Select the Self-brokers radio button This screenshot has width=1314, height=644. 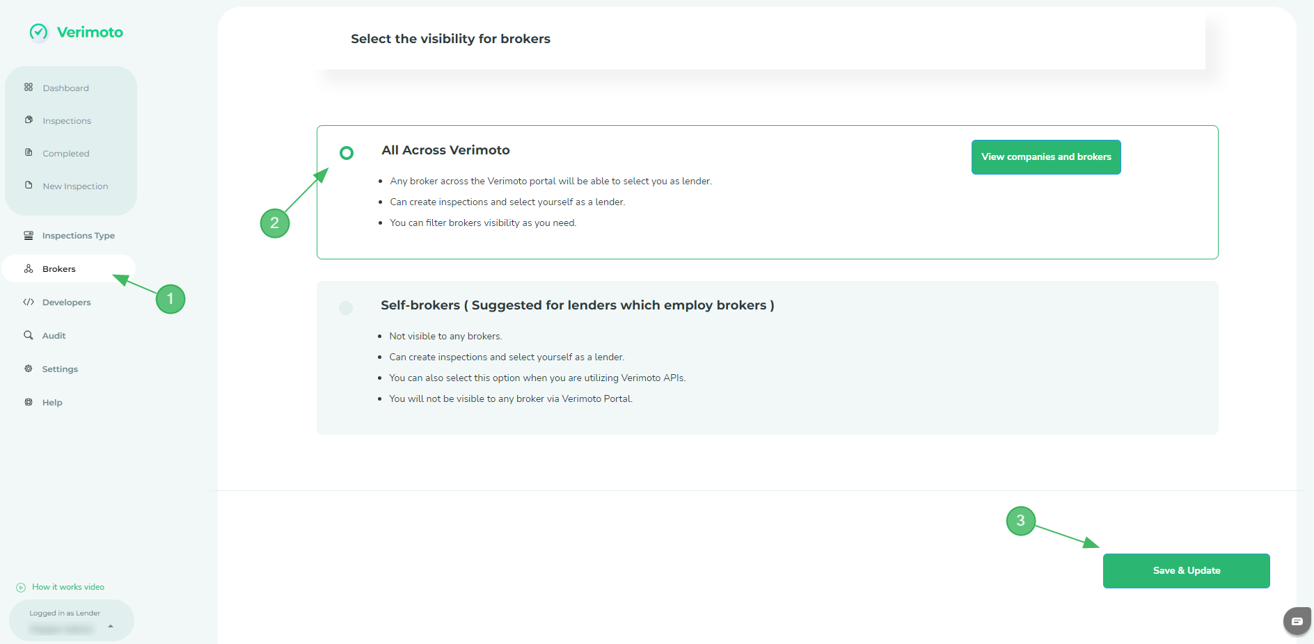click(x=346, y=307)
